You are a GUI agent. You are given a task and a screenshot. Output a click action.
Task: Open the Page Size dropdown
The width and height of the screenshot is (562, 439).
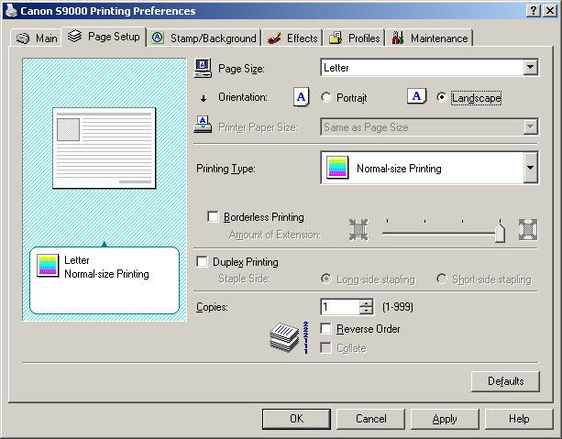pyautogui.click(x=530, y=67)
